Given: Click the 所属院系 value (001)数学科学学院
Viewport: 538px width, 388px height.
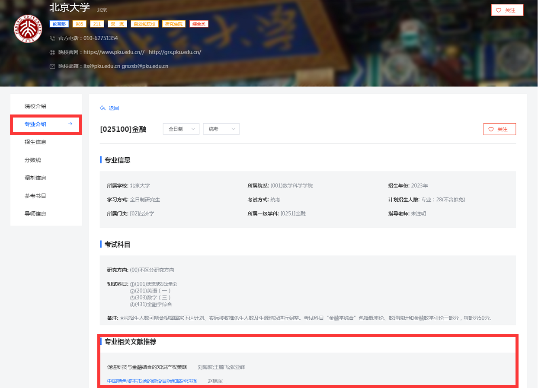Looking at the screenshot, I should (291, 186).
